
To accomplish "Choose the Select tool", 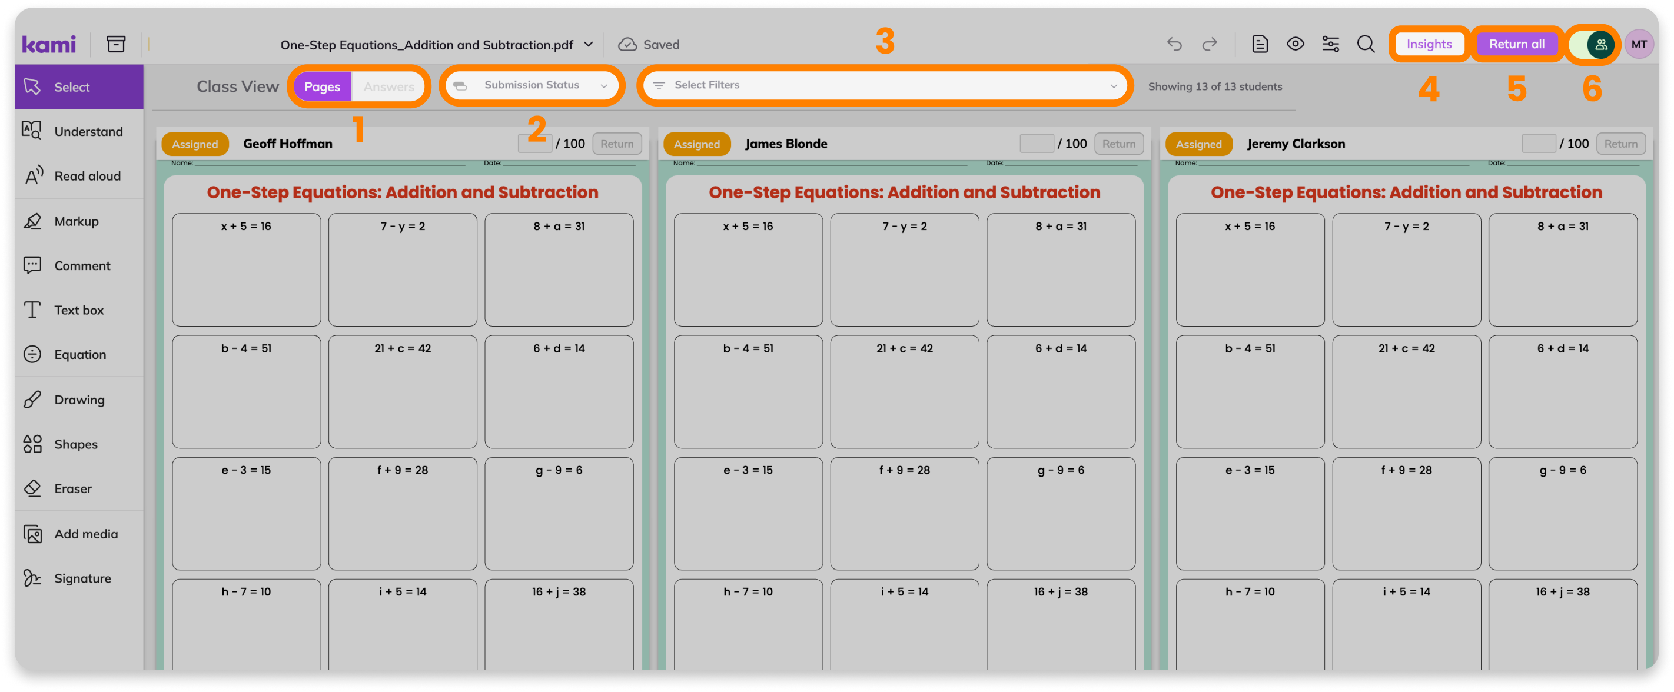I will (x=79, y=86).
